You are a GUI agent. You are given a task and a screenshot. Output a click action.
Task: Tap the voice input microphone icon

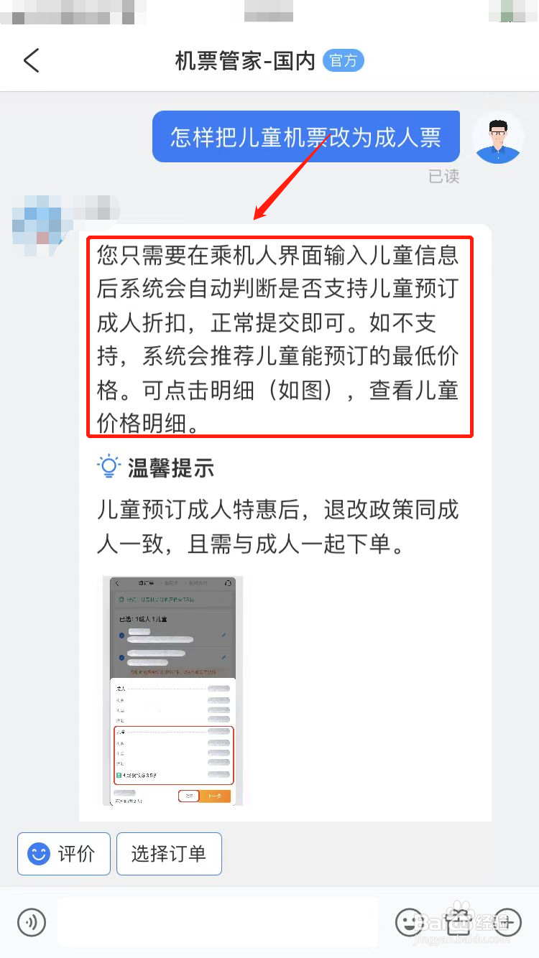click(x=31, y=921)
